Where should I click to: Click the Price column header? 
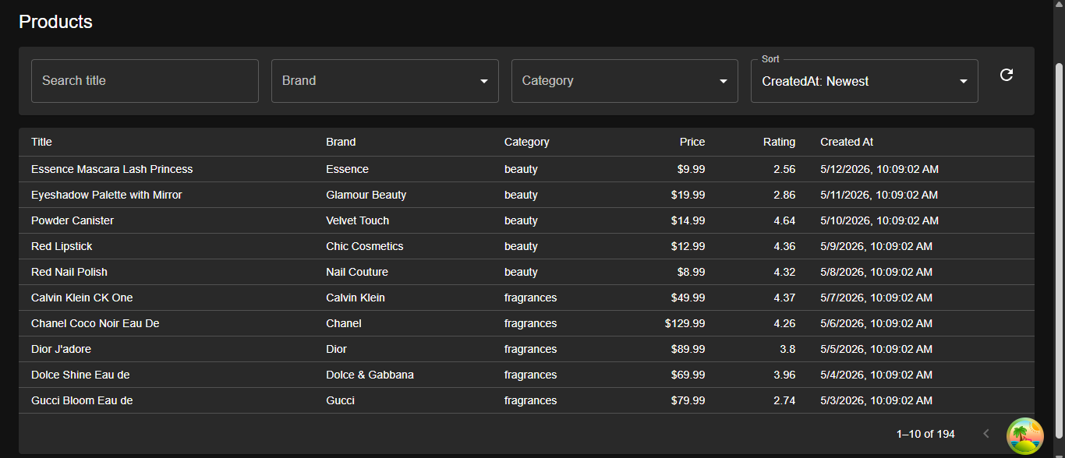pyautogui.click(x=692, y=142)
